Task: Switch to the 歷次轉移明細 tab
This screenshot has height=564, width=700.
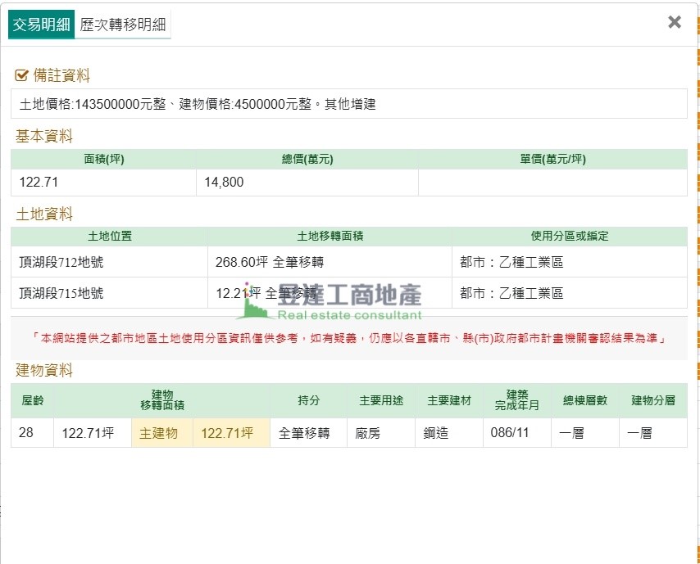Action: click(124, 25)
